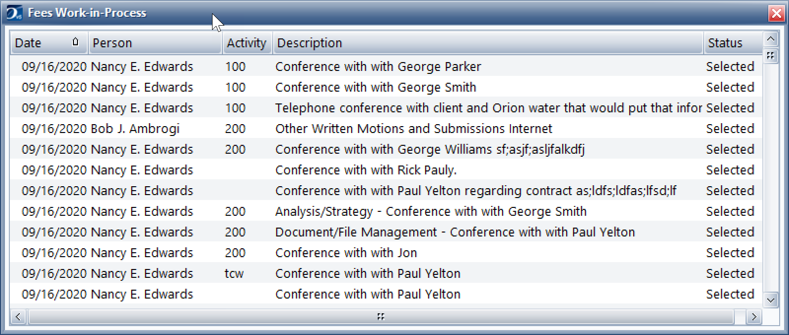Click the Description column header
This screenshot has width=789, height=335.
(488, 43)
